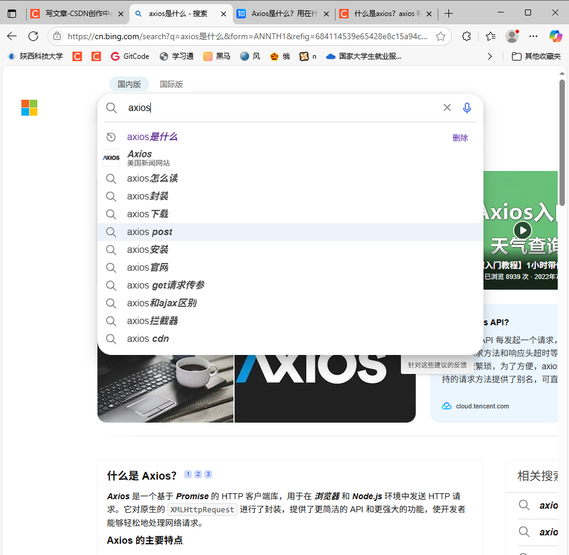This screenshot has width=569, height=555.
Task: Open the tab actions menu icon
Action: coord(12,14)
